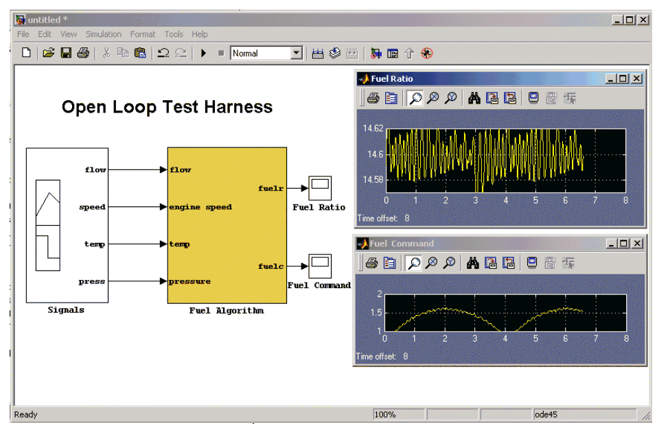Expand the Normal simulation mode dropdown
This screenshot has height=424, width=657.
296,53
